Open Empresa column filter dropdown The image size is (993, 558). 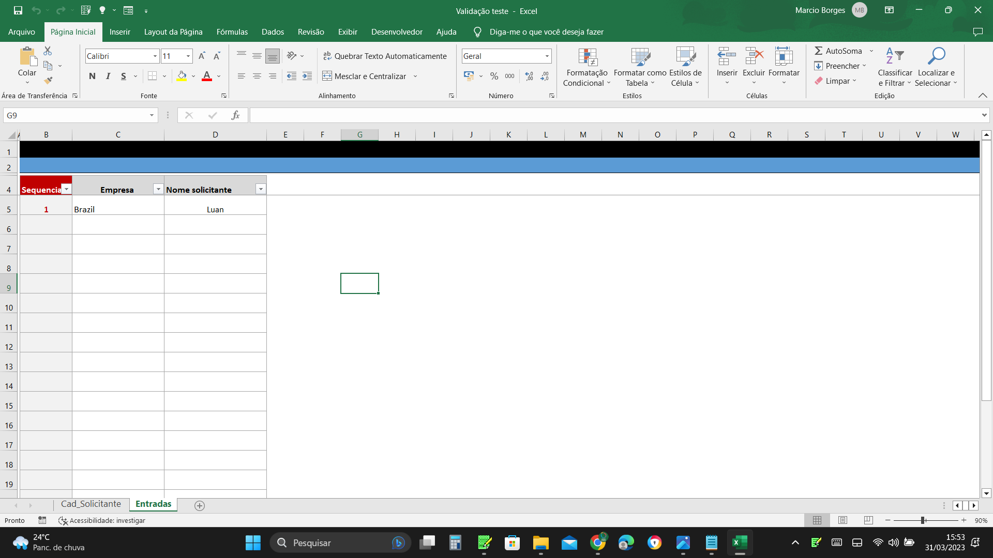tap(158, 189)
